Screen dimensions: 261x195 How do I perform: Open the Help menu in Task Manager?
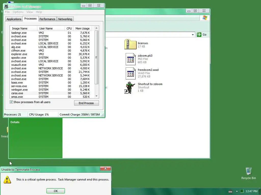tap(39, 12)
